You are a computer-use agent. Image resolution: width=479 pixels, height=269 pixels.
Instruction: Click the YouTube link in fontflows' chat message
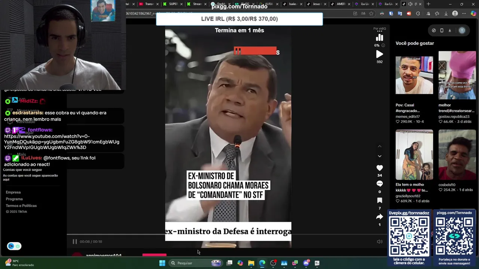(62, 142)
